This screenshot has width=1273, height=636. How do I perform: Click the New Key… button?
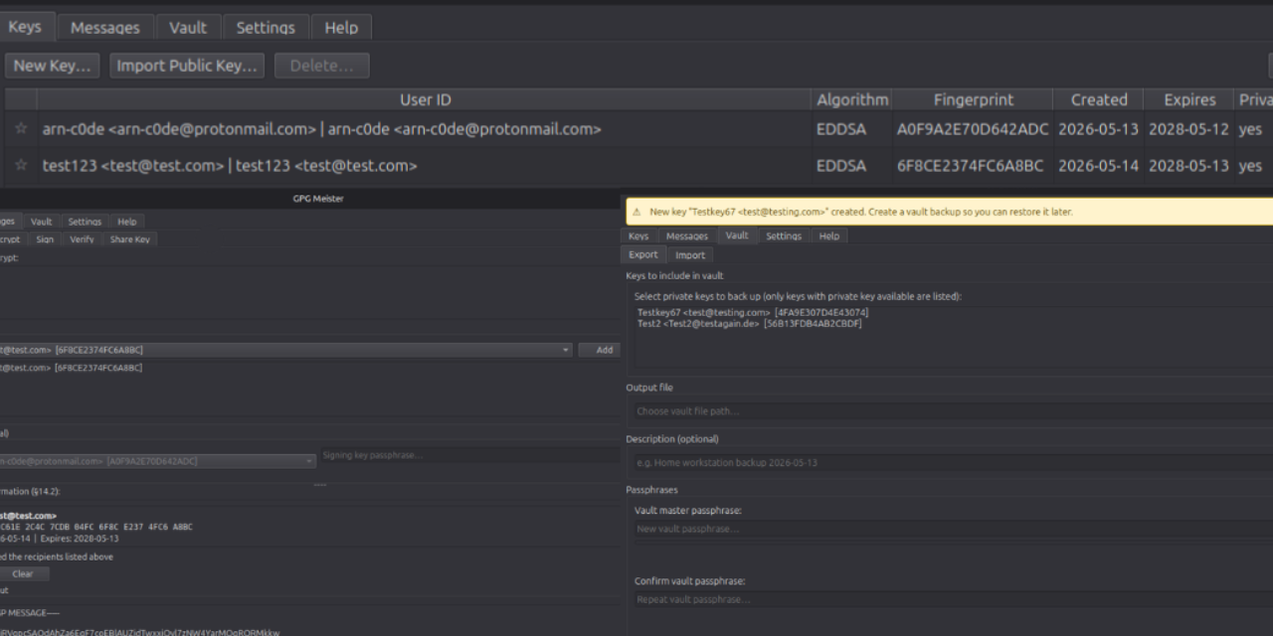[52, 66]
